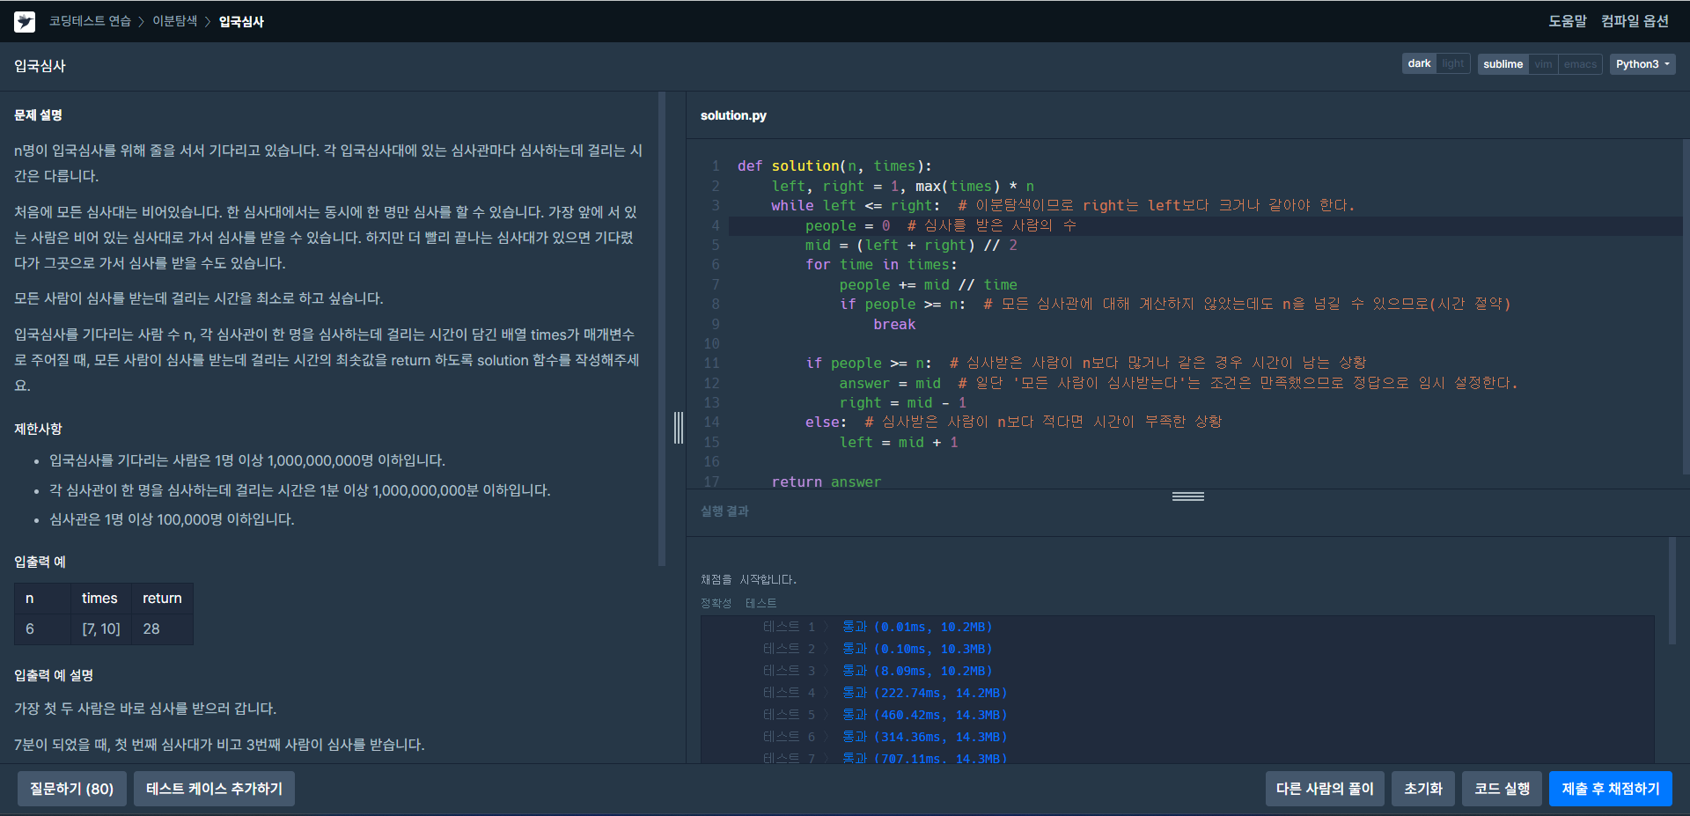Switch the editor theme to light
Screen dimensions: 1690x816
coord(1453,63)
